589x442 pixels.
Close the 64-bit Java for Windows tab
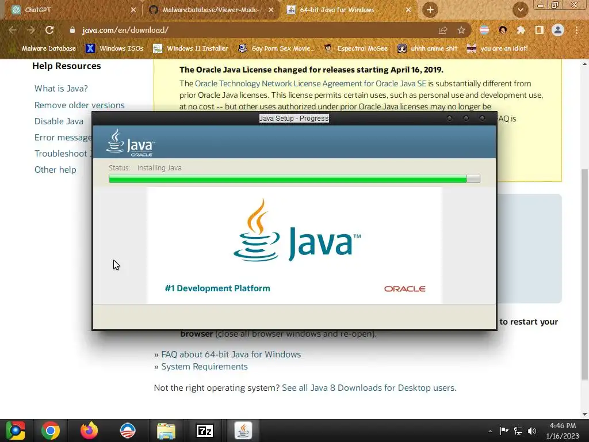point(408,10)
